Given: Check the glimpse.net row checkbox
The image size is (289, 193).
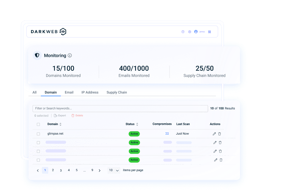Looking at the screenshot, I should (38, 134).
